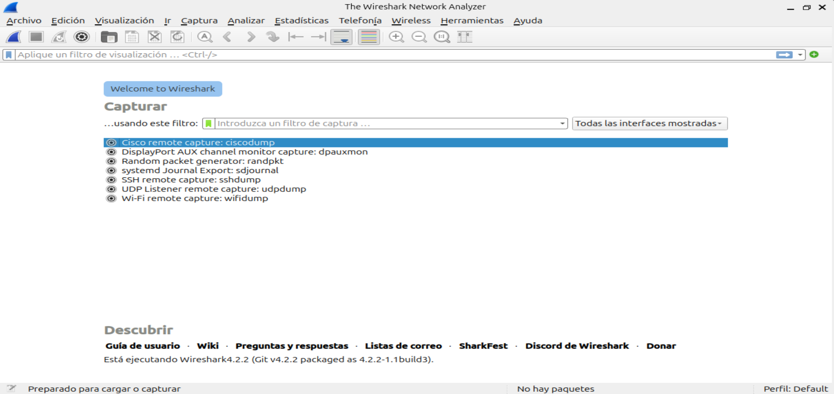This screenshot has width=834, height=394.
Task: Reset packet text to normal size
Action: (x=442, y=37)
